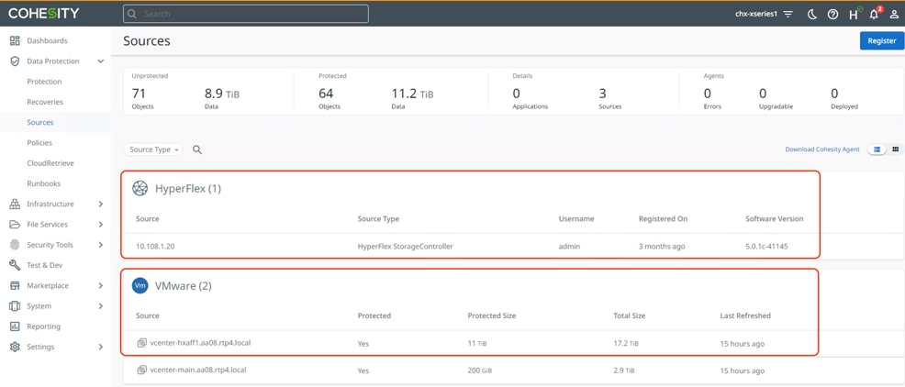Open the help question mark icon
Viewport: 905px width, 387px height.
click(832, 15)
